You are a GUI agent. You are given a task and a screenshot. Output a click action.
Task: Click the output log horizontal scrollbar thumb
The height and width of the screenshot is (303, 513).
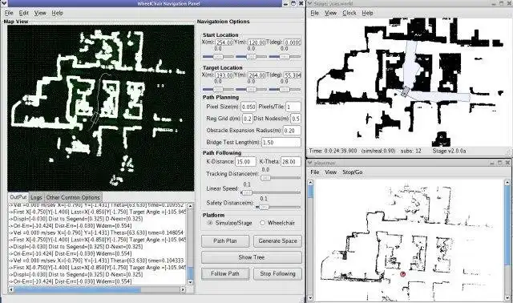(x=78, y=289)
